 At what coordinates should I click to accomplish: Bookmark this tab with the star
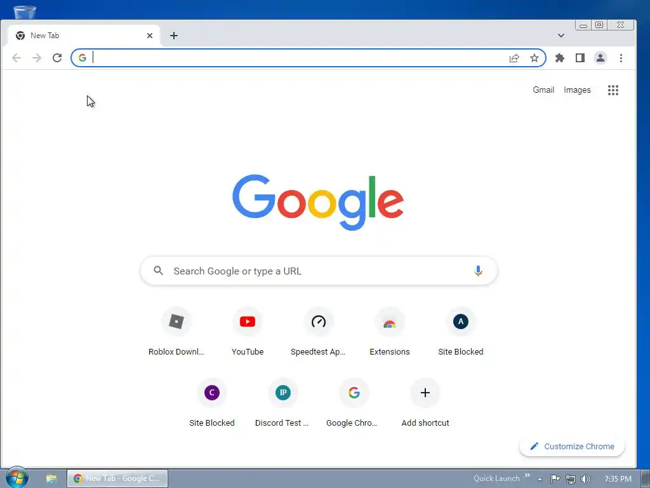[x=534, y=58]
